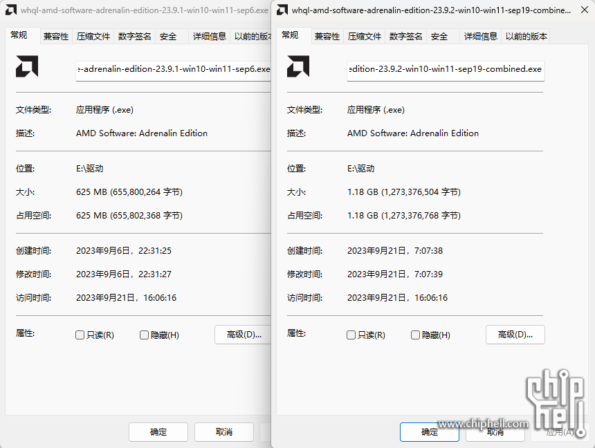The width and height of the screenshot is (595, 448).
Task: Click file type 应用程序 (.exe) in the 23.9.2 window
Action: pyautogui.click(x=376, y=110)
